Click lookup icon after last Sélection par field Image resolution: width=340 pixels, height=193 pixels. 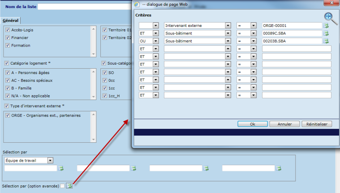coord(279,168)
